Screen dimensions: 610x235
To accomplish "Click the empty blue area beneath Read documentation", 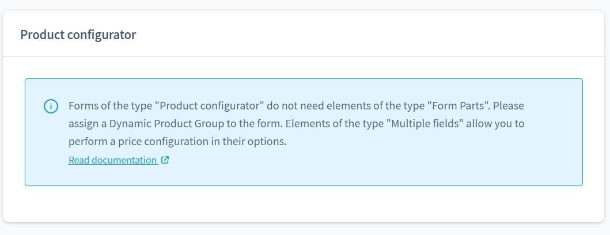I will tap(288, 176).
